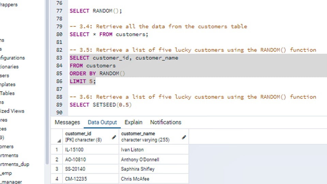Click line number 87 in the gutter
This screenshot has width=327, height=184.
pos(59,89)
